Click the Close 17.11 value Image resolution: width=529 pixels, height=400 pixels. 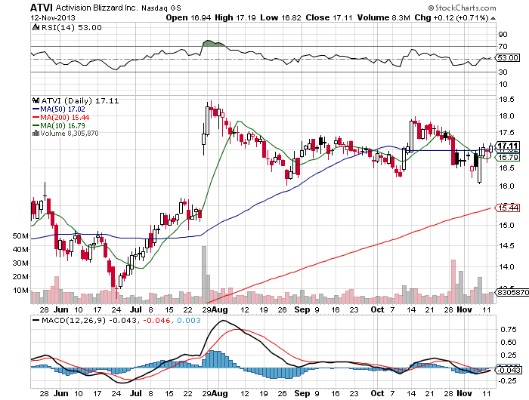329,18
